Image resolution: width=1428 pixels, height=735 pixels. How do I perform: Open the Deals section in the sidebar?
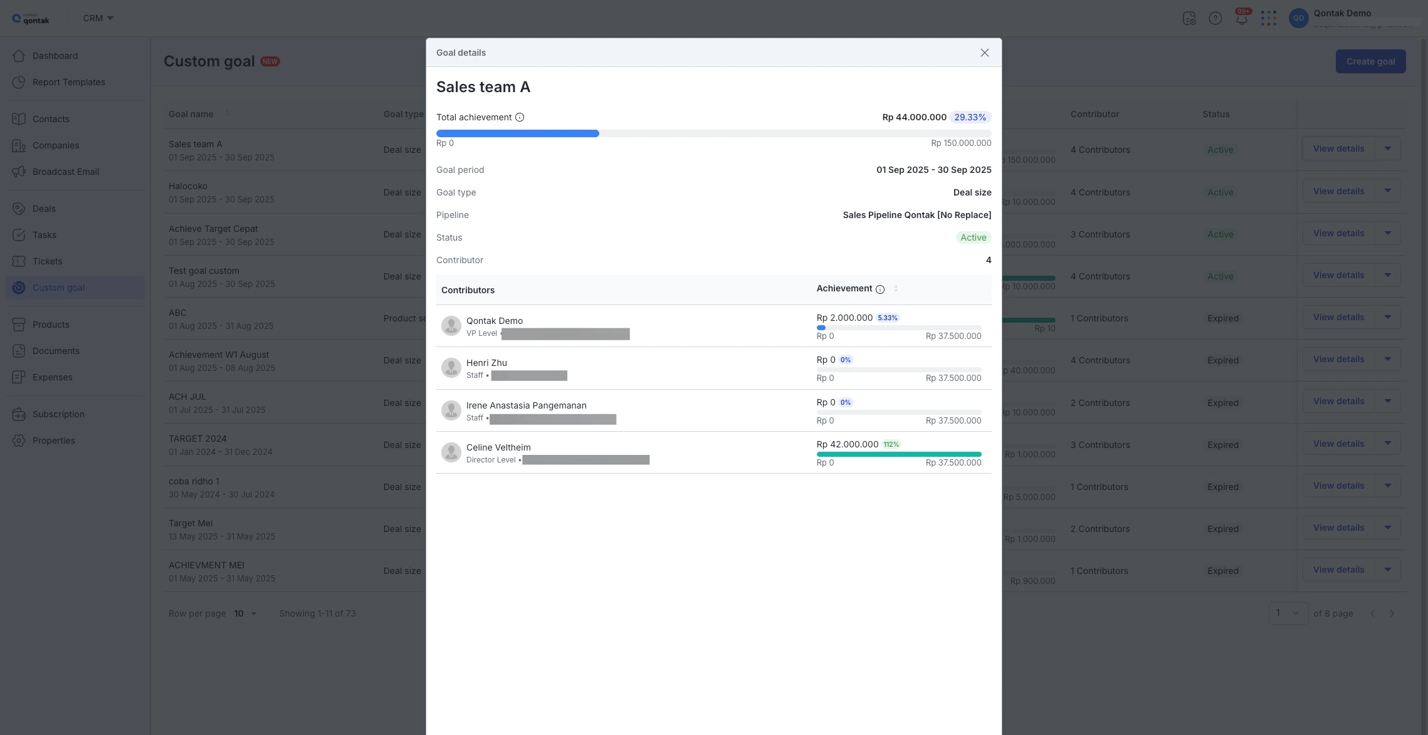pos(44,208)
